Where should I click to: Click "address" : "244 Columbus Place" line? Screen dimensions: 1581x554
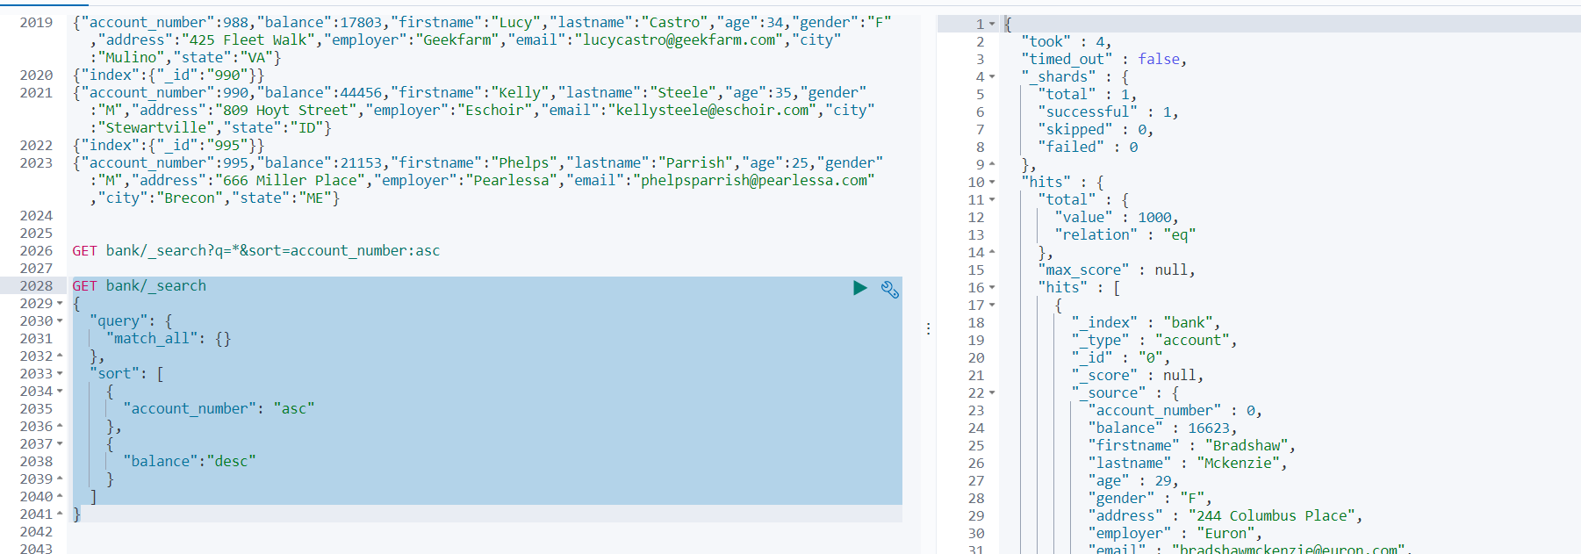point(1225,516)
